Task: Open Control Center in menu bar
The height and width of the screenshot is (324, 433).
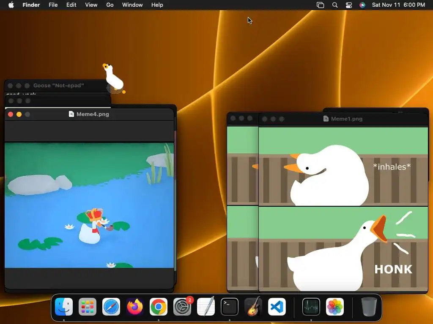Action: [349, 5]
